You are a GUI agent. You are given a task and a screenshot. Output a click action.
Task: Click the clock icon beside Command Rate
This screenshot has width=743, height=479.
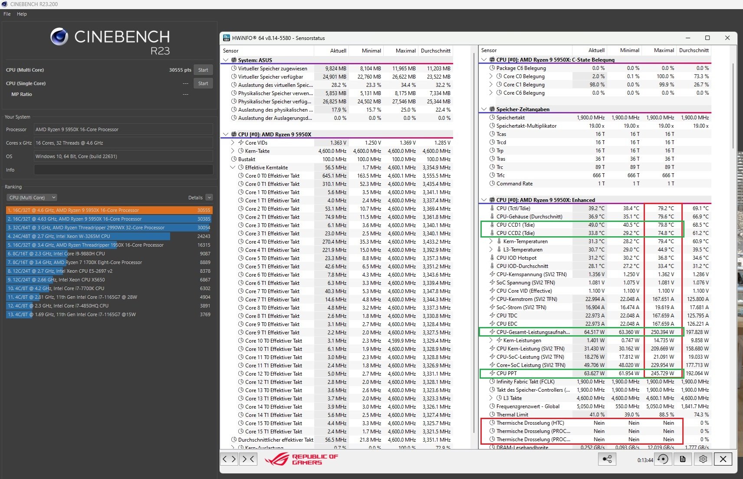(492, 184)
